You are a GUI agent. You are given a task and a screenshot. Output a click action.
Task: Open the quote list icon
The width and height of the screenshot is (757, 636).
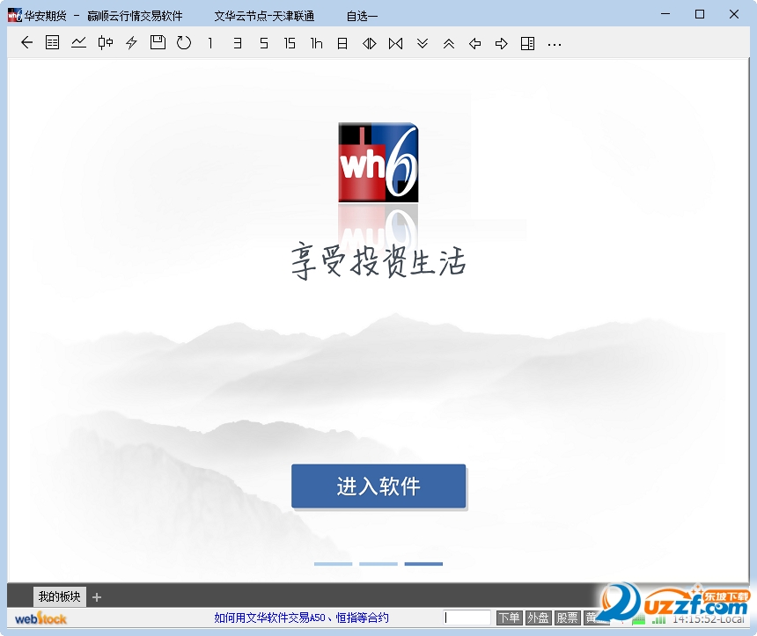52,43
